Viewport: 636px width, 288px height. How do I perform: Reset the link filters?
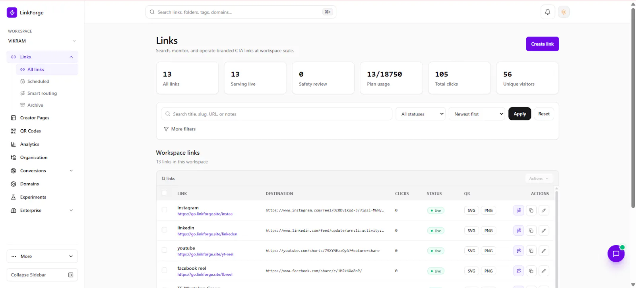click(544, 114)
